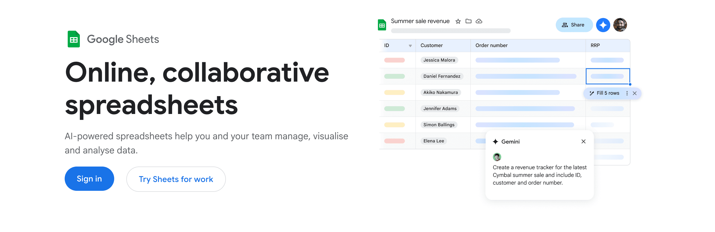Dismiss the Fill 5 rows suggestion
This screenshot has width=715, height=232.
[635, 93]
